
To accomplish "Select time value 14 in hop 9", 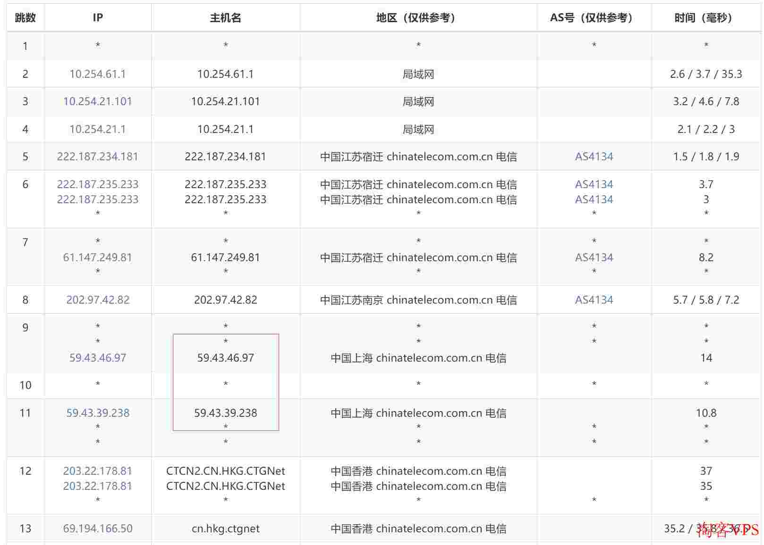I will pyautogui.click(x=706, y=358).
